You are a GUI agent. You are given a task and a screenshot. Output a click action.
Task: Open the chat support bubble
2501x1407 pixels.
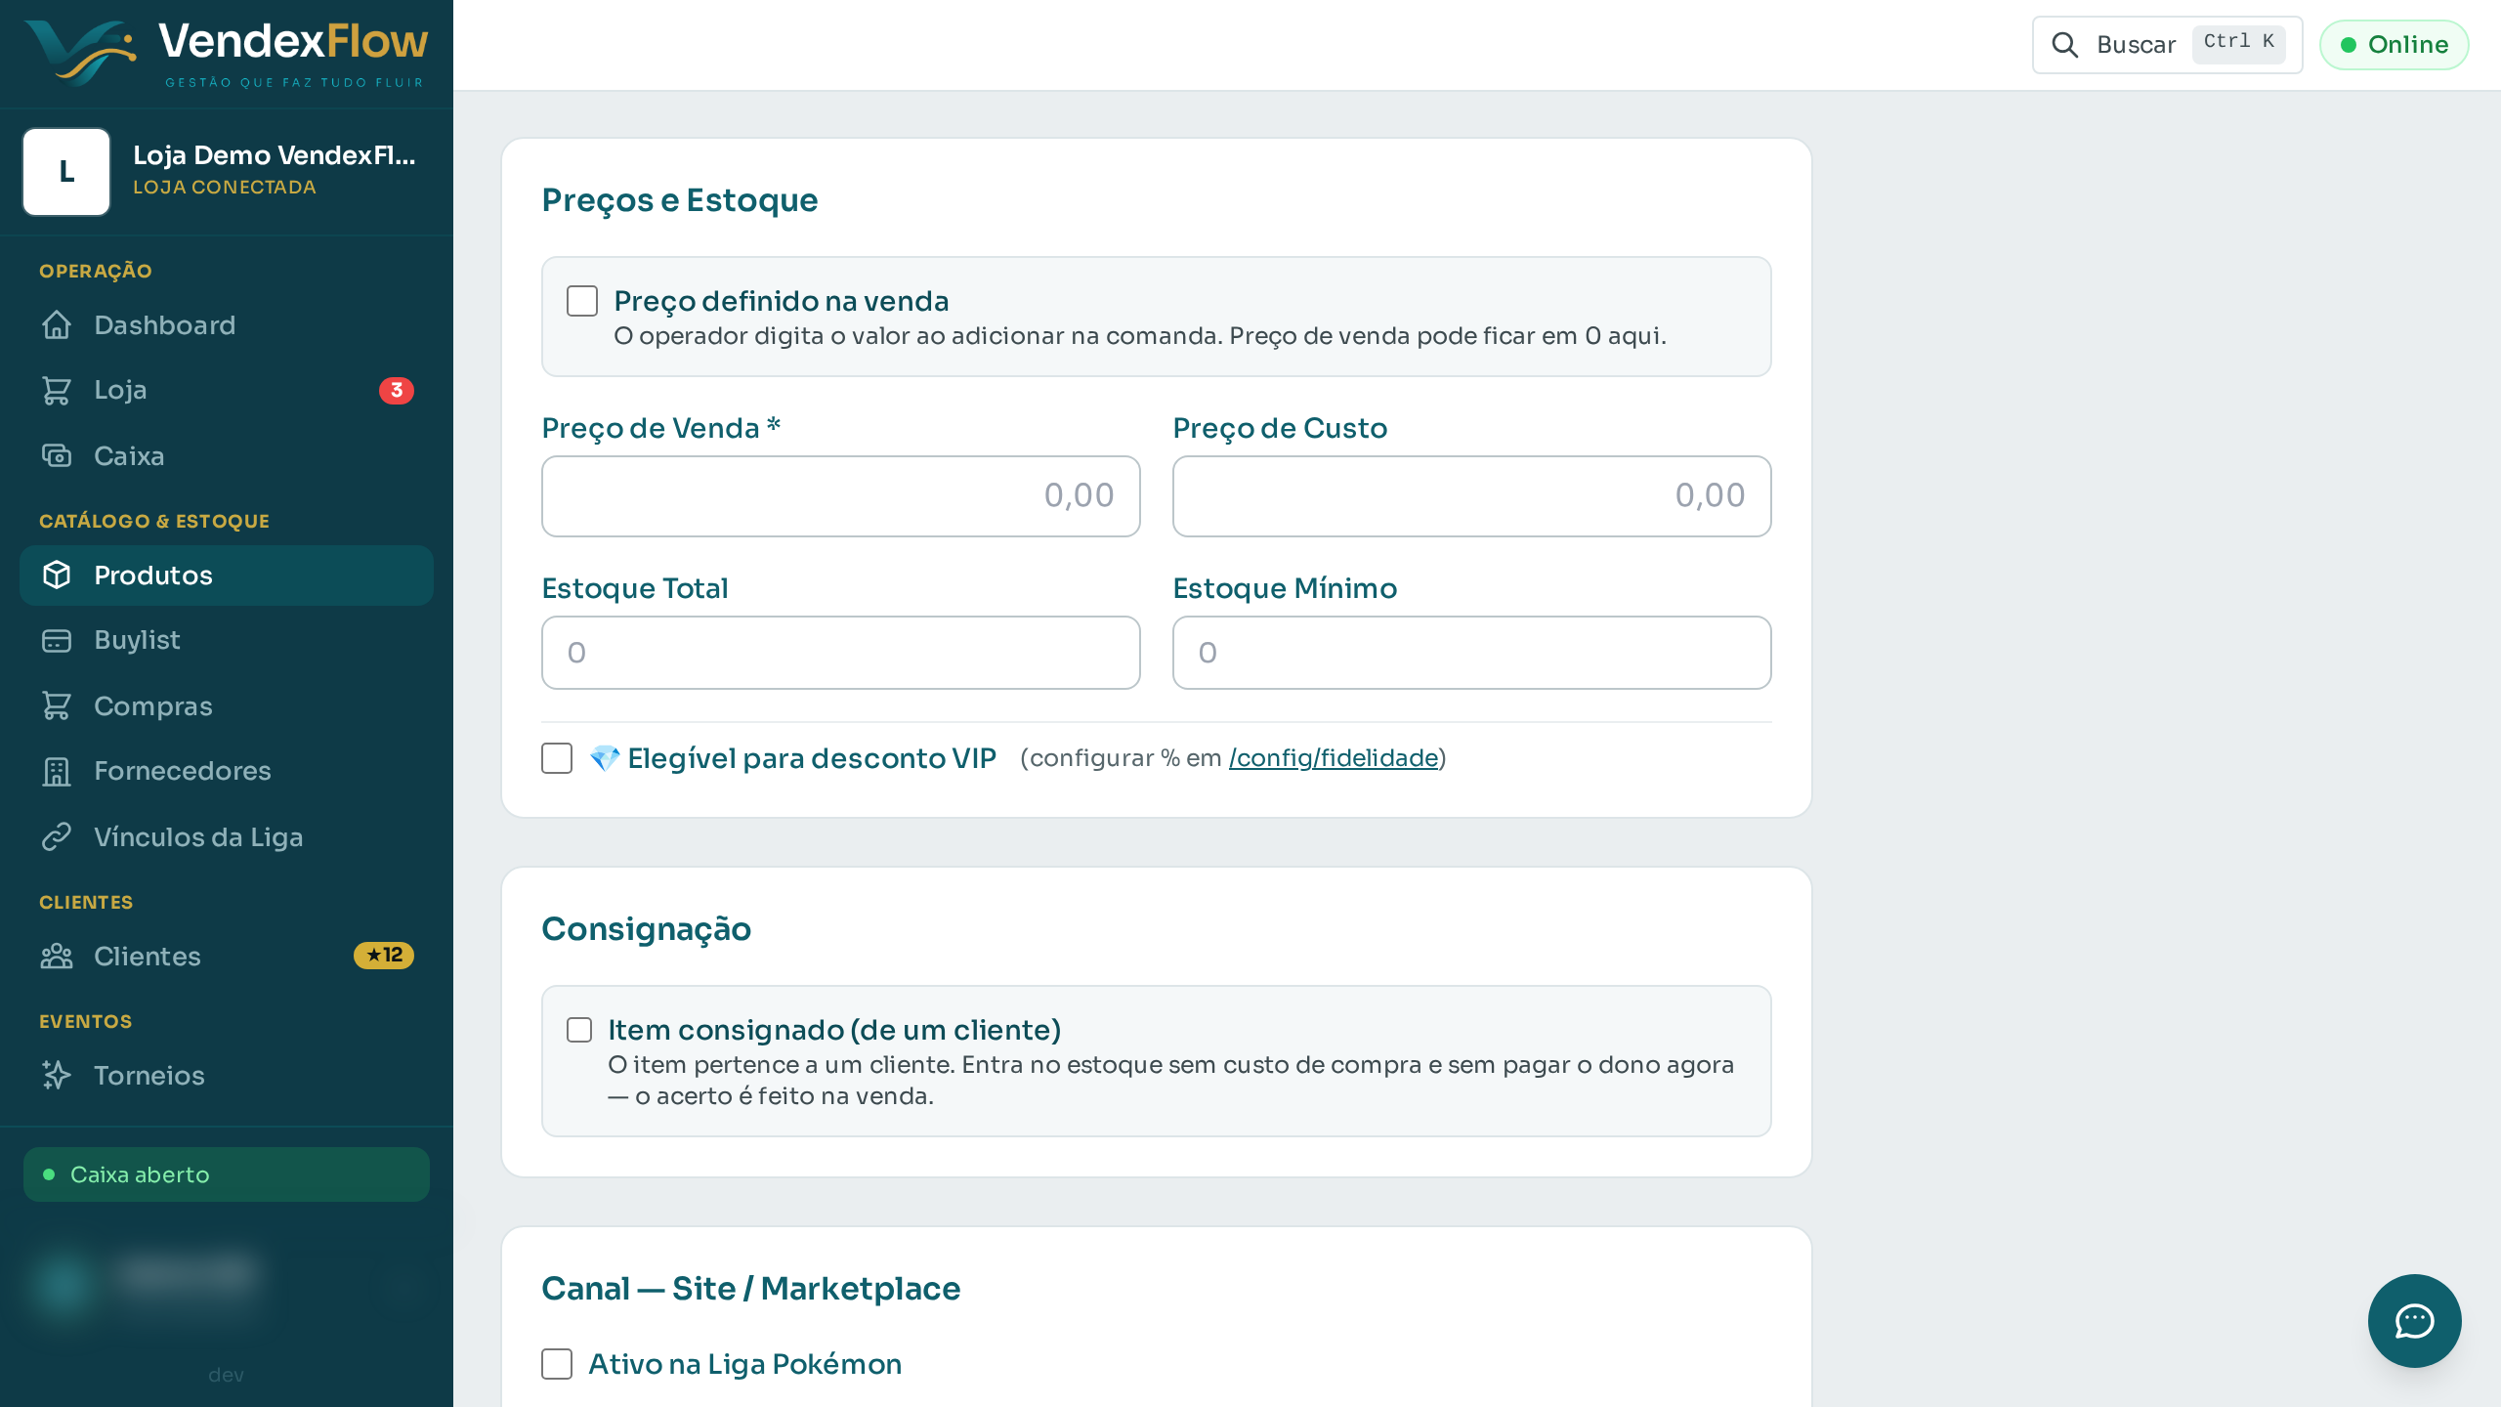[2414, 1320]
